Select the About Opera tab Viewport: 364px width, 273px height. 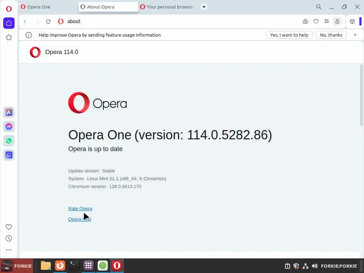click(108, 7)
